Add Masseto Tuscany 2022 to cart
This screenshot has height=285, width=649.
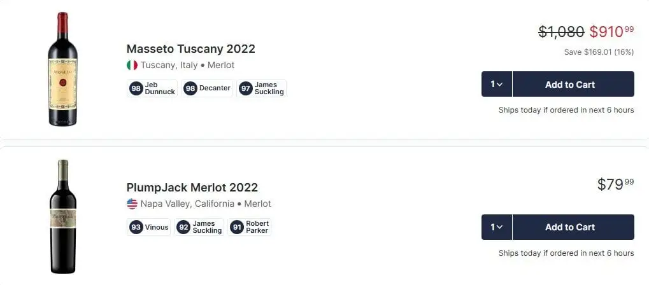click(573, 84)
